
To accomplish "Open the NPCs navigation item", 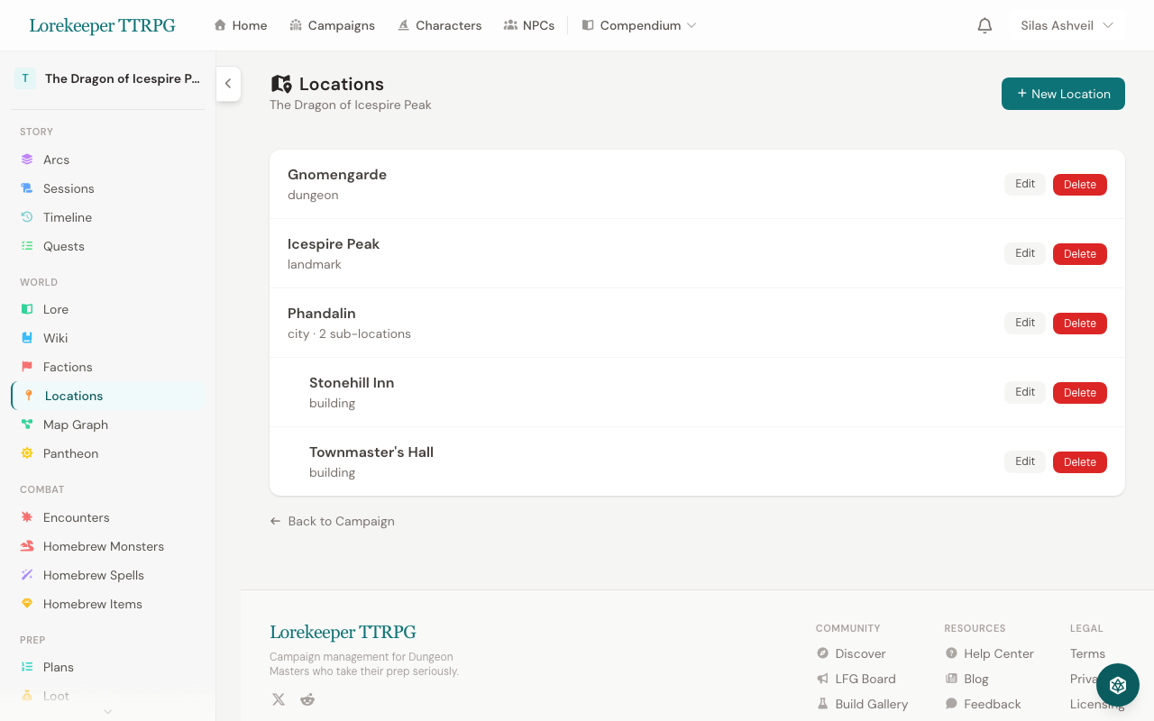I will [529, 25].
